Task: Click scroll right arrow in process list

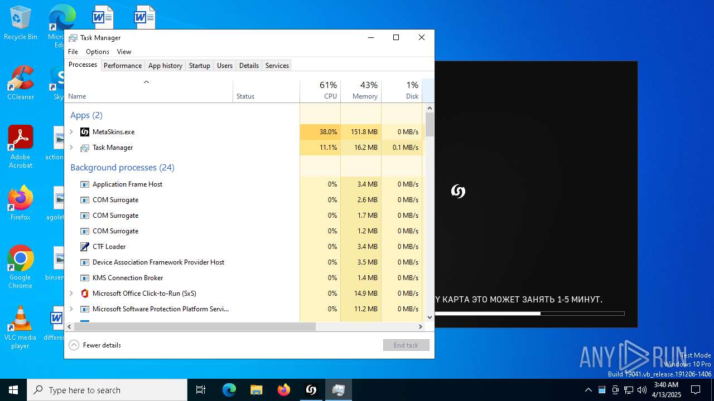Action: [x=421, y=327]
